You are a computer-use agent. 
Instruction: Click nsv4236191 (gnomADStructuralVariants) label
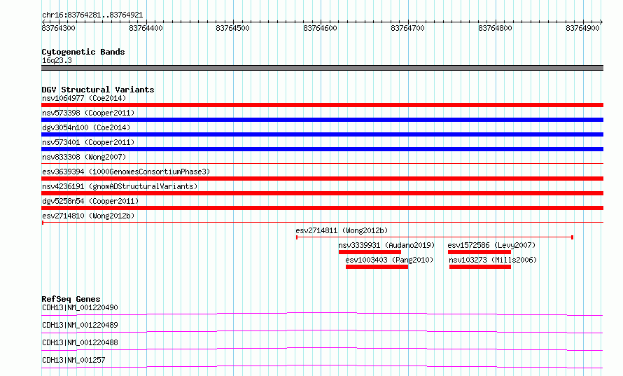point(120,186)
